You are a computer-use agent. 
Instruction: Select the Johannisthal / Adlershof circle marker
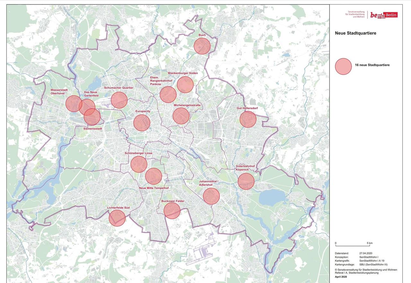[x=211, y=196]
